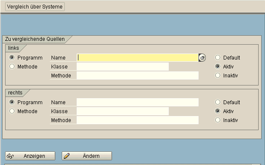This screenshot has width=265, height=165.
Task: Choose the Default radio button in the links section
Action: pyautogui.click(x=218, y=57)
